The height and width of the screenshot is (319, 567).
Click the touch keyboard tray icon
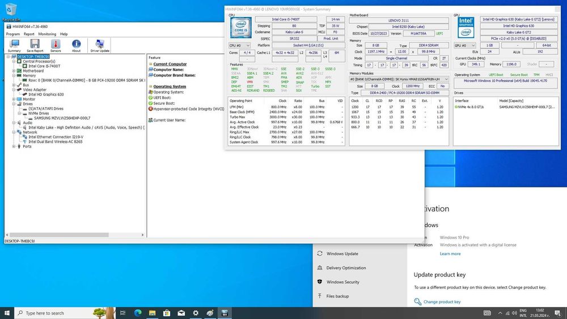click(x=487, y=313)
